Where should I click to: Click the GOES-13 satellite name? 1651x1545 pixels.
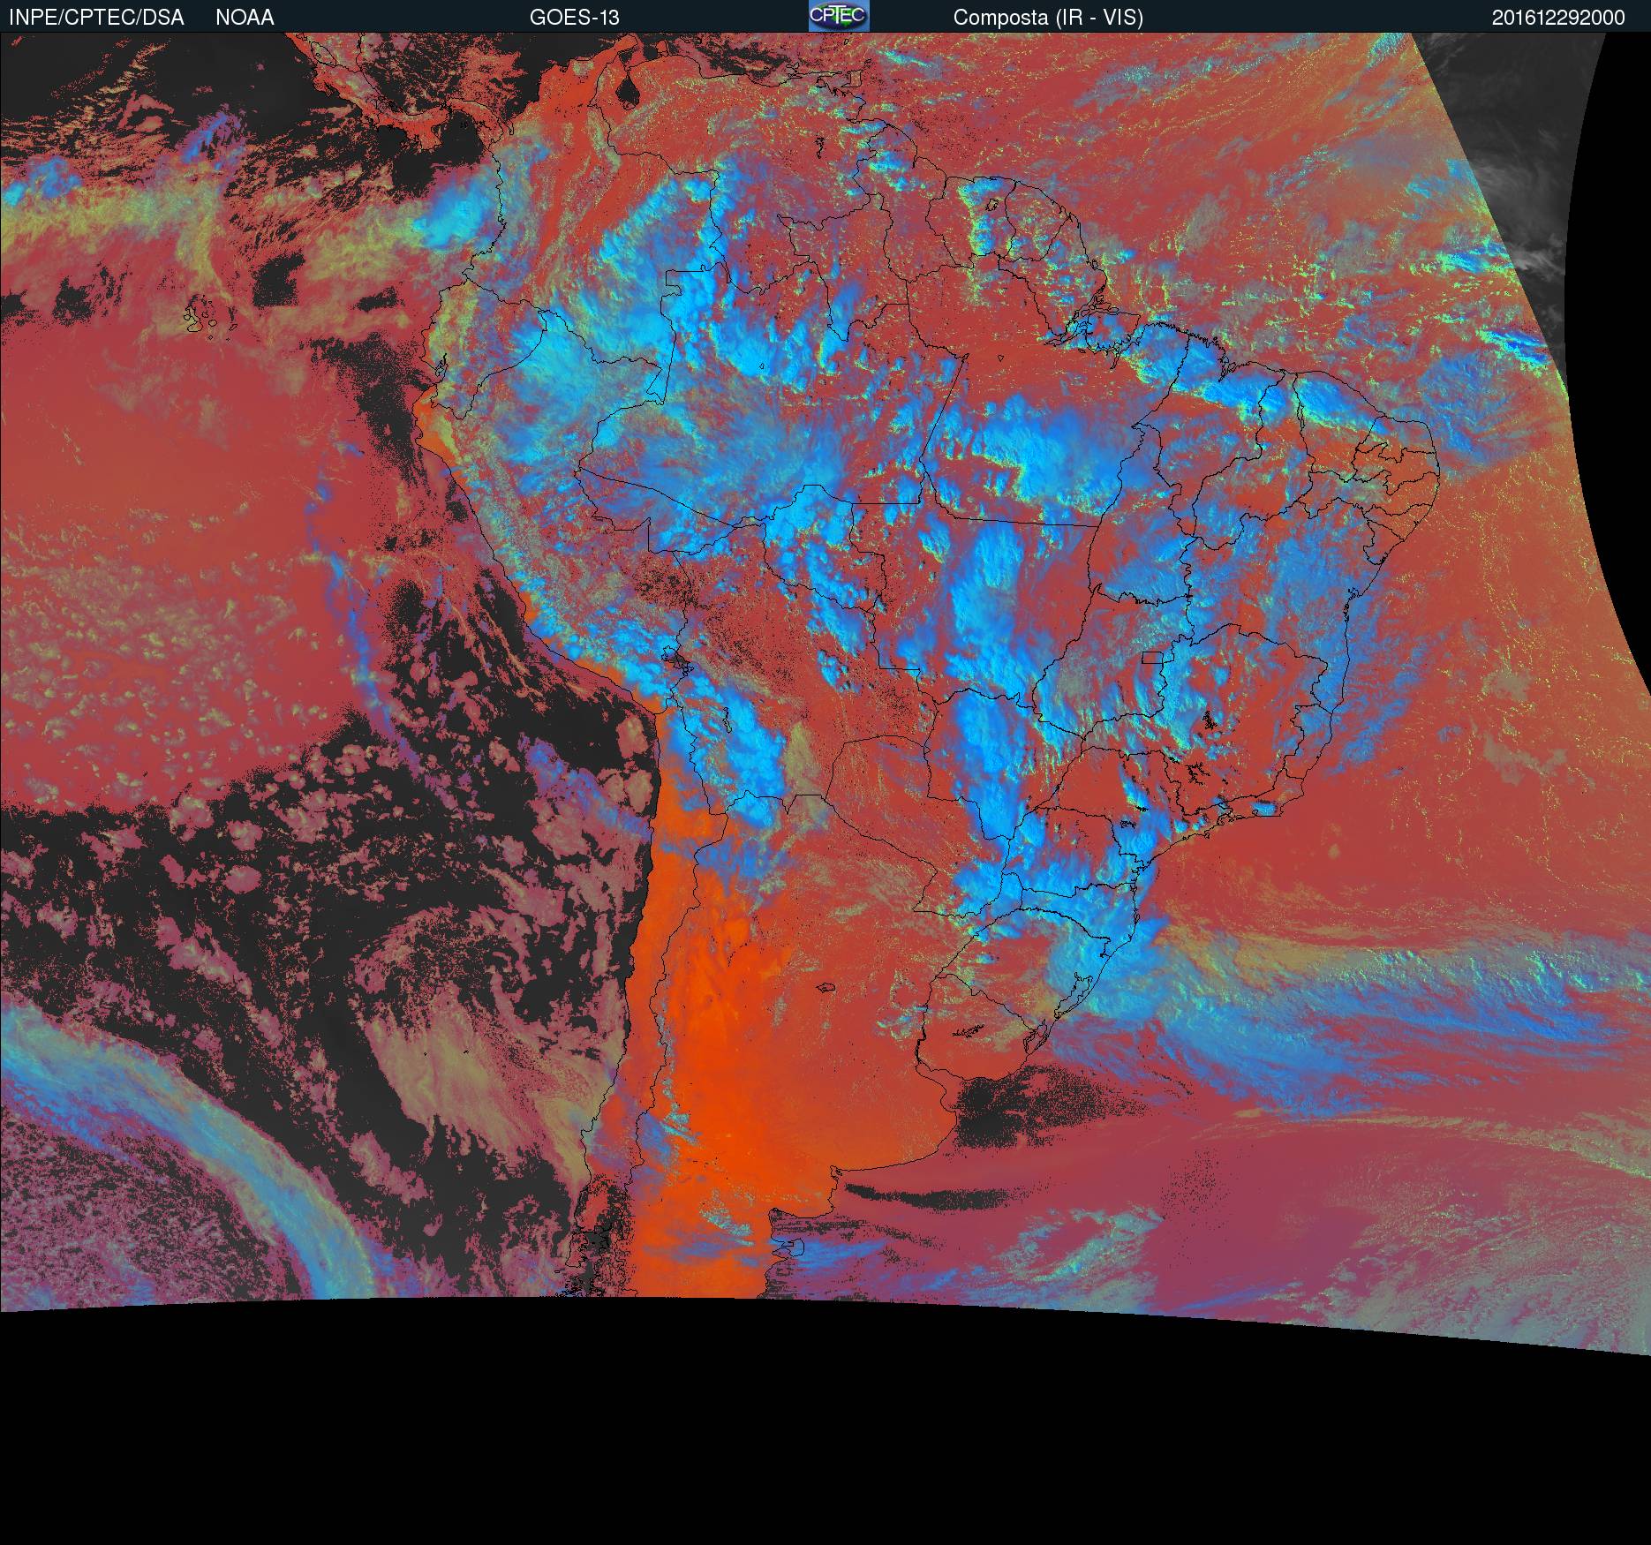[574, 18]
